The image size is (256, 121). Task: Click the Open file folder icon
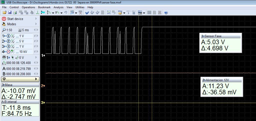pyautogui.click(x=4, y=12)
